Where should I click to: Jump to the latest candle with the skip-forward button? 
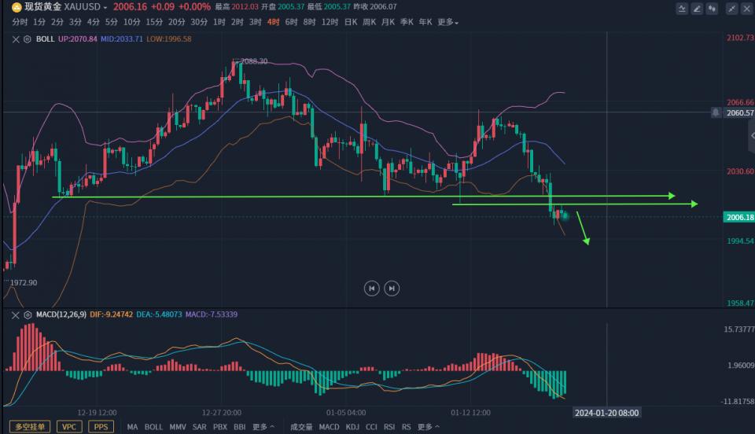392,288
